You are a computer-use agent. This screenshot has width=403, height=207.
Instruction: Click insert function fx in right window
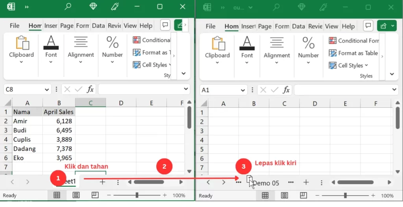coord(286,90)
